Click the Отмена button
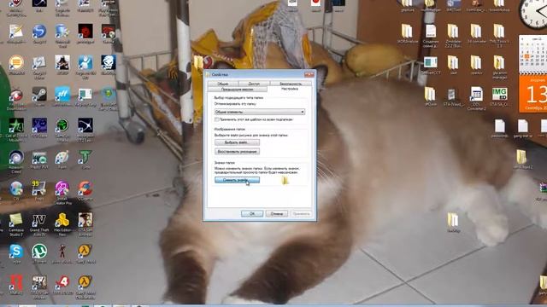Image resolution: width=547 pixels, height=307 pixels. tap(277, 214)
